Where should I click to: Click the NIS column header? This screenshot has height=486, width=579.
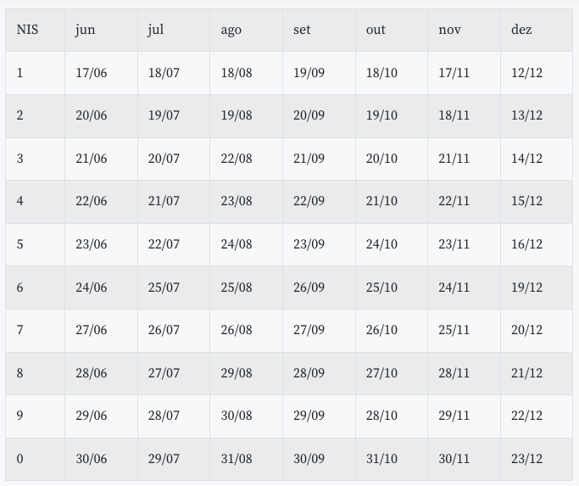coord(28,30)
